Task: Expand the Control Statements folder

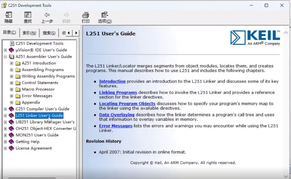Action: pos(11,83)
